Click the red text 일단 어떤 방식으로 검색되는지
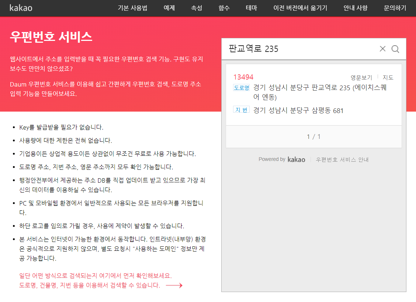416x302 pixels. 96,276
